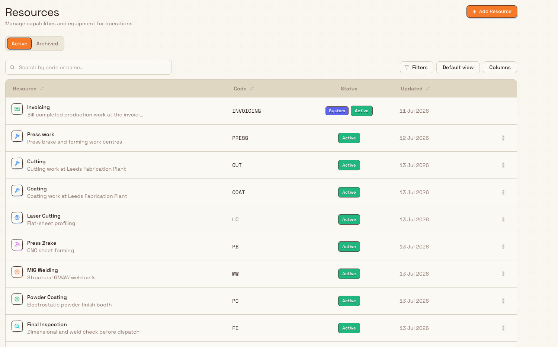Open the Powder Coating row actions menu
Viewport: 558px width, 347px height.
click(503, 301)
